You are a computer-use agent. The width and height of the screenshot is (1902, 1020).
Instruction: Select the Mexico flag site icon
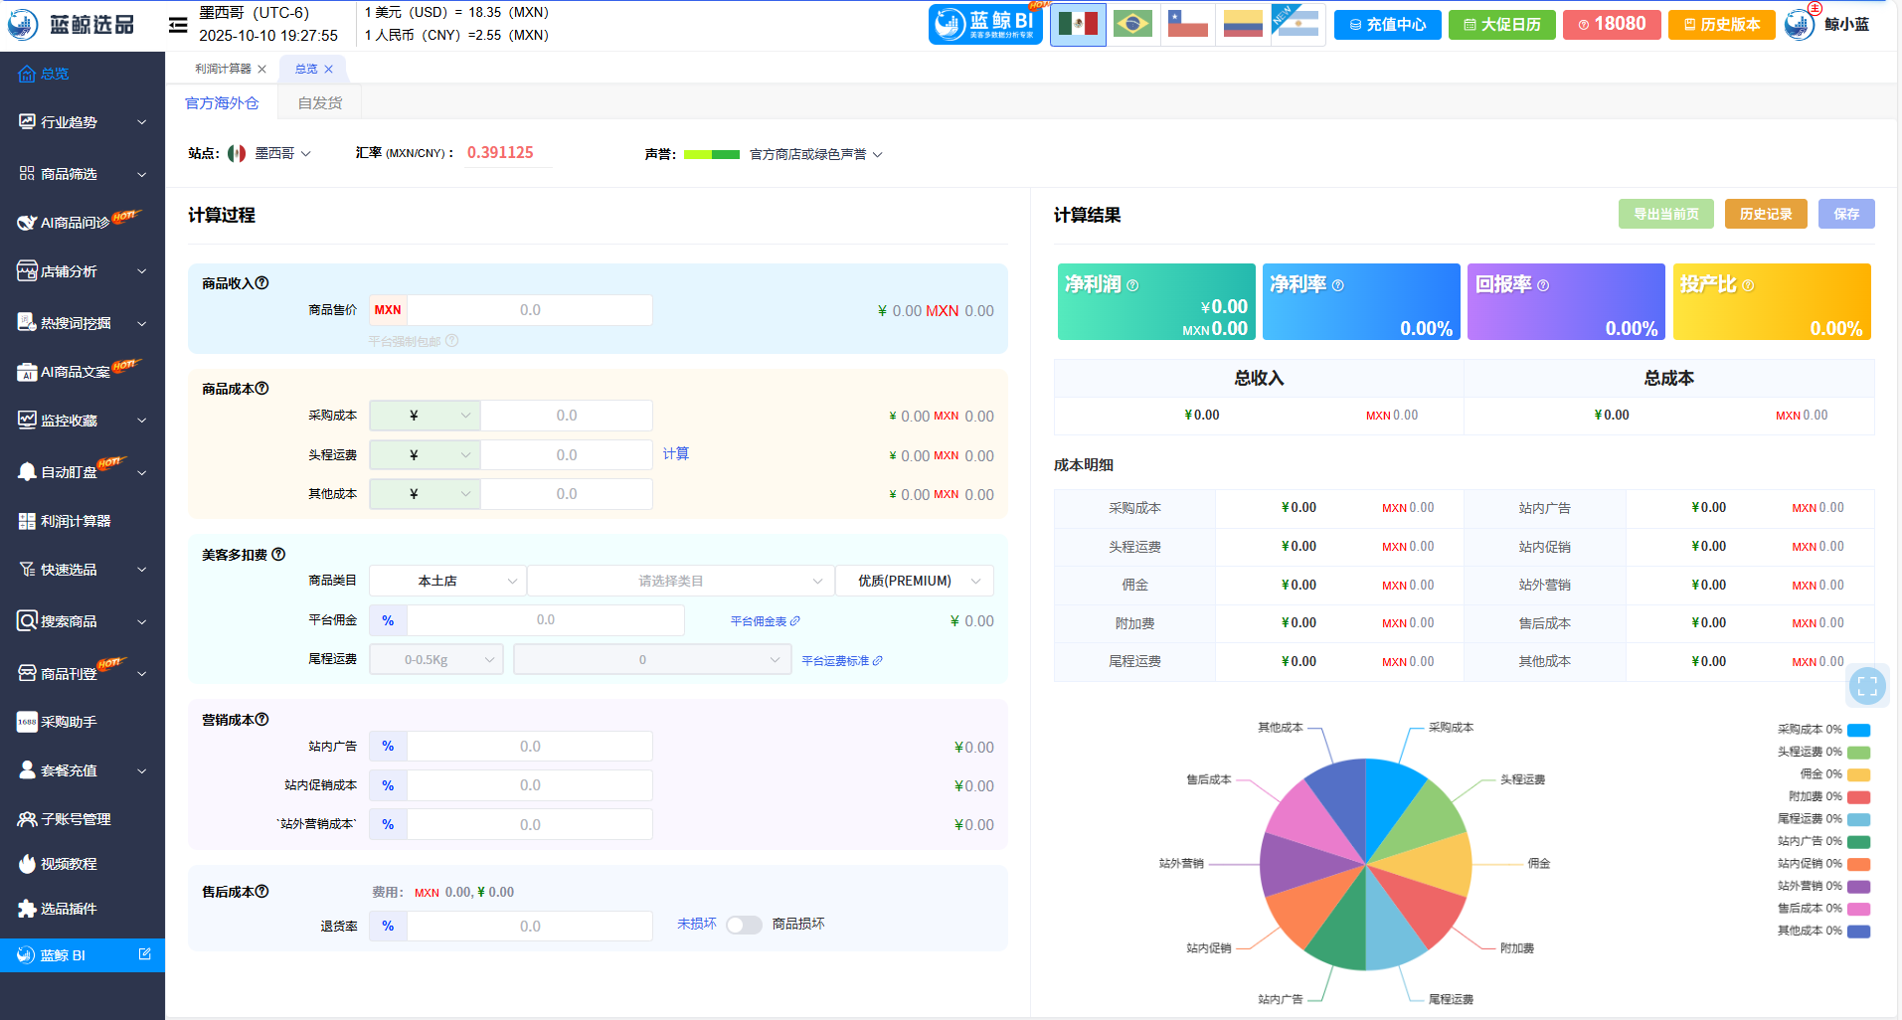pyautogui.click(x=1078, y=24)
